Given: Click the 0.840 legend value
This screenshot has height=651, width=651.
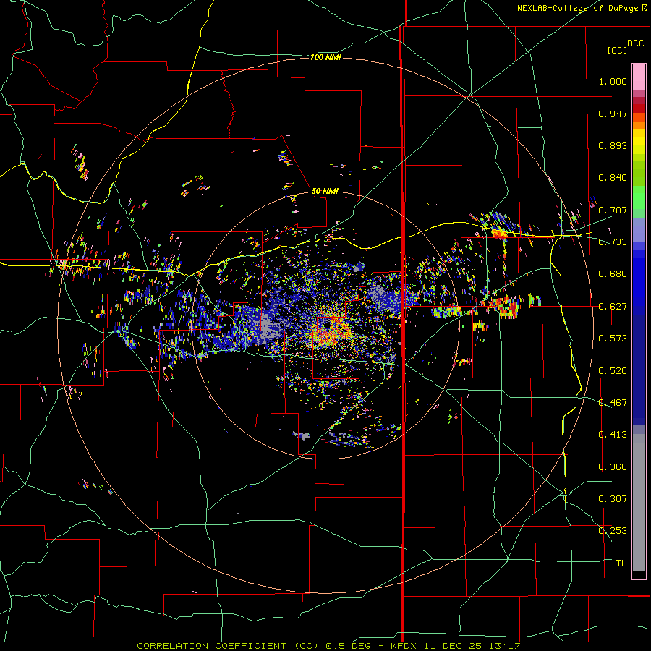Looking at the screenshot, I should [613, 178].
